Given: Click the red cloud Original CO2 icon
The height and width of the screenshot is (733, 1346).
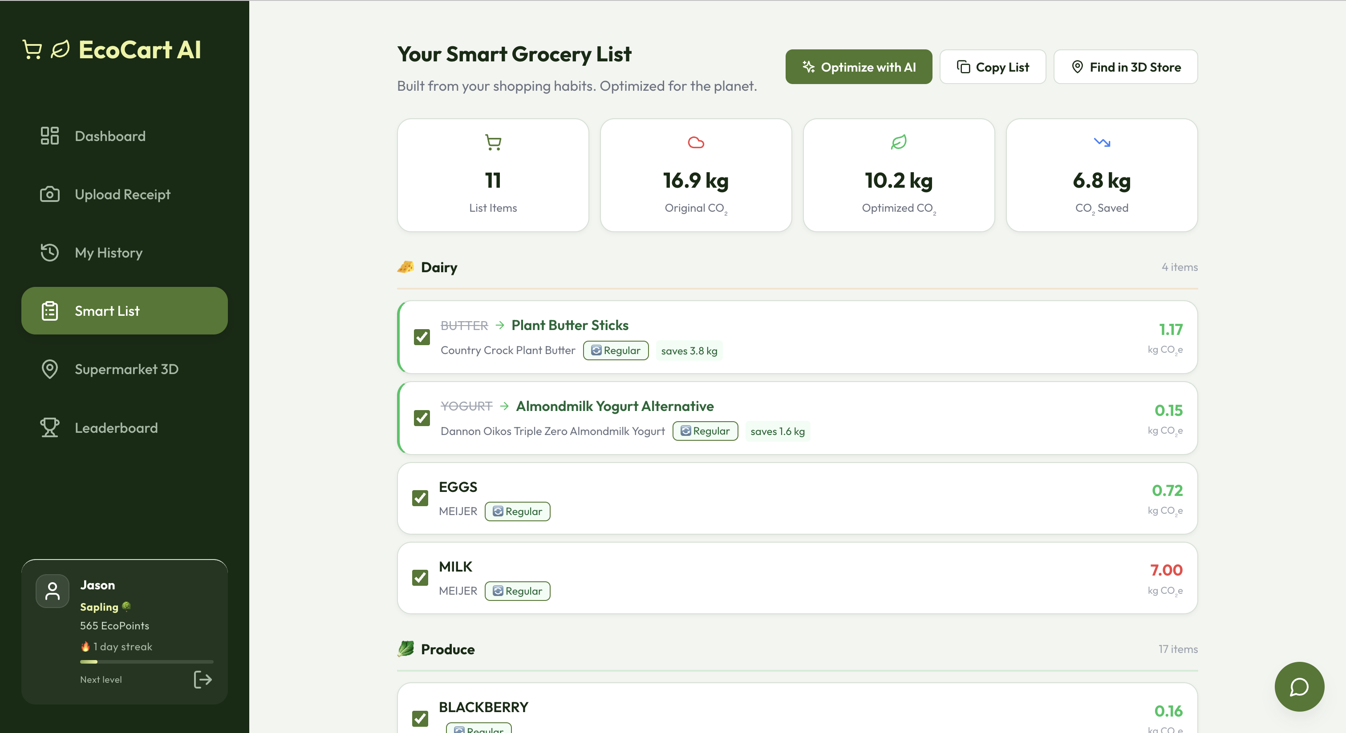Looking at the screenshot, I should [695, 142].
